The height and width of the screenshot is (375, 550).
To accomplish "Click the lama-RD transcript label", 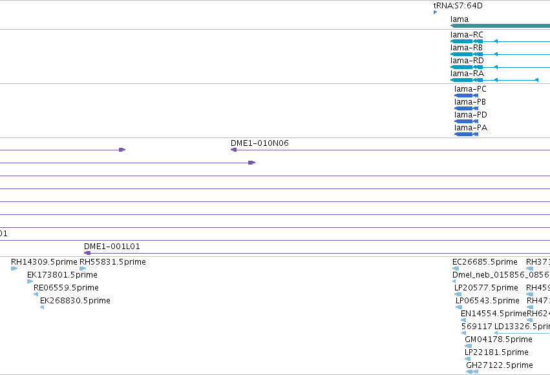I will [x=467, y=61].
